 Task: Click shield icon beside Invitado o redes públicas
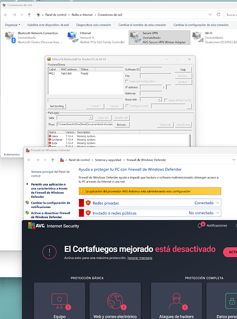[x=88, y=213]
